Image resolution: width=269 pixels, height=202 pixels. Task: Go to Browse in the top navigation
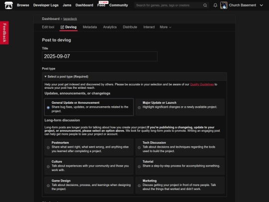(x=23, y=5)
